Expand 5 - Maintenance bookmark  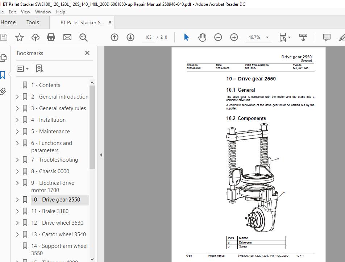point(17,132)
